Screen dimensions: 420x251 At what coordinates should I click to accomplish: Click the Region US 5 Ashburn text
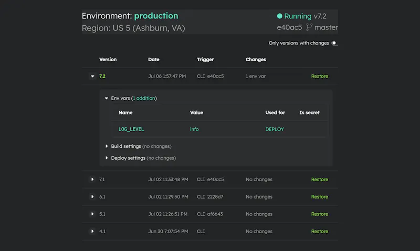133,28
